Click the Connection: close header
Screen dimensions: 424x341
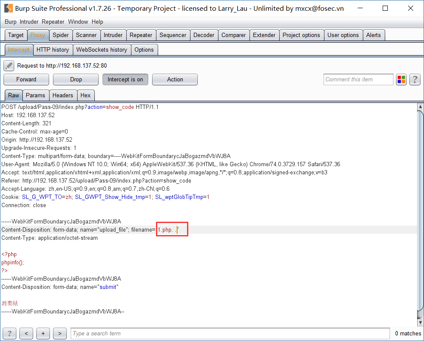click(x=24, y=205)
